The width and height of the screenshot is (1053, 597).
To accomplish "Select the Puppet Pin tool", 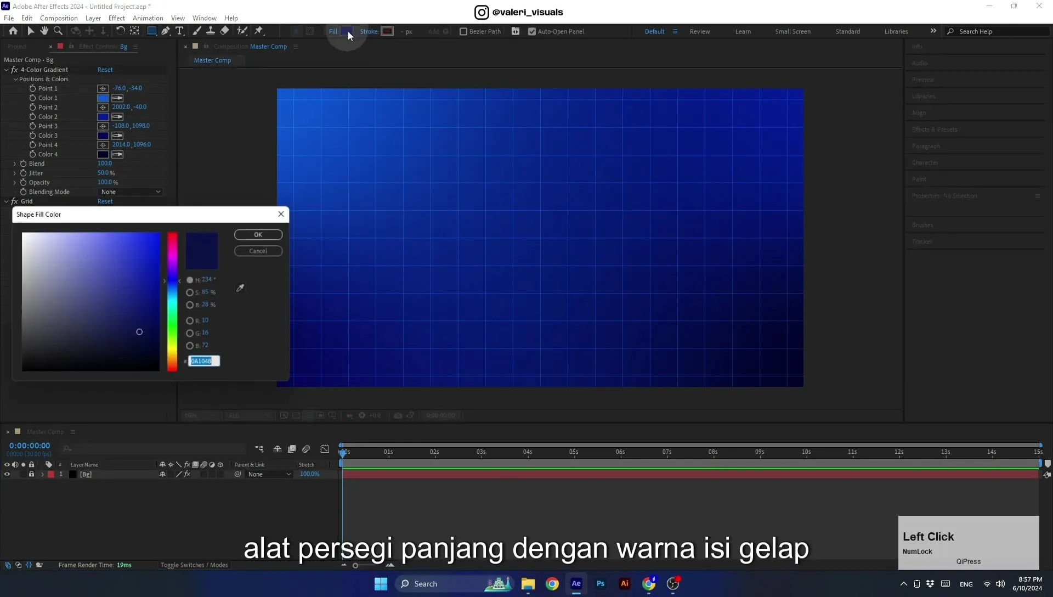I will pyautogui.click(x=259, y=31).
